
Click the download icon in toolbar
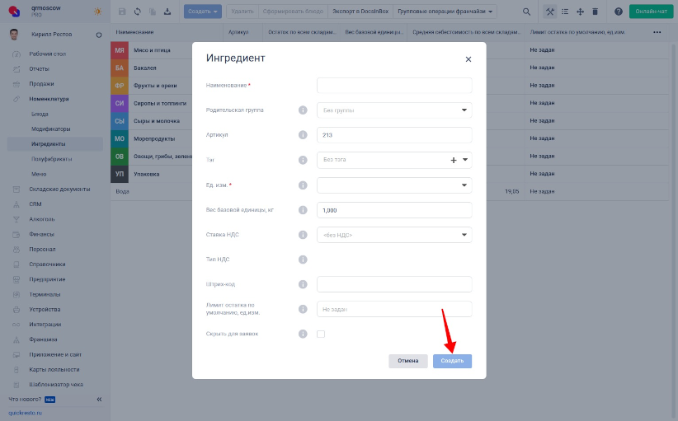[167, 12]
